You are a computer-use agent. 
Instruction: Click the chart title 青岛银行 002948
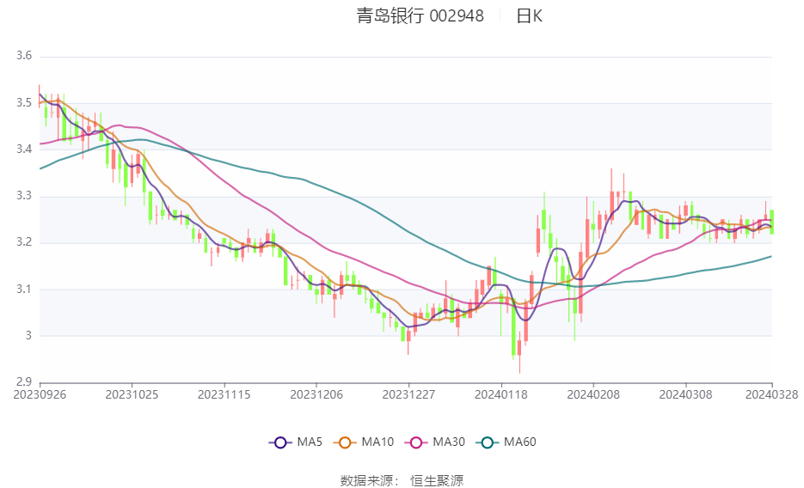420,15
